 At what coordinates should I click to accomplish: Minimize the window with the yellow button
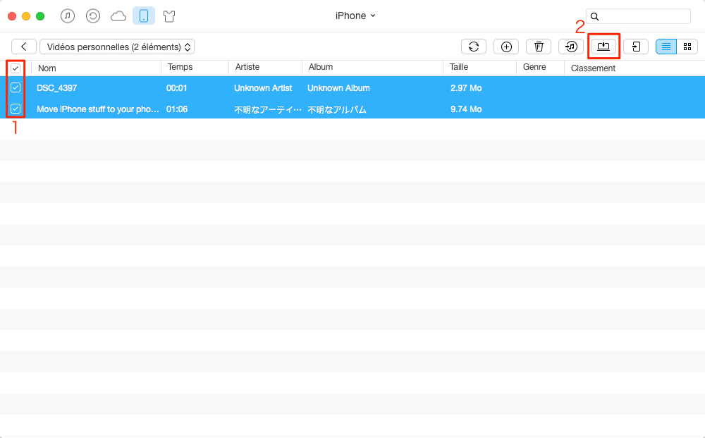click(x=26, y=16)
